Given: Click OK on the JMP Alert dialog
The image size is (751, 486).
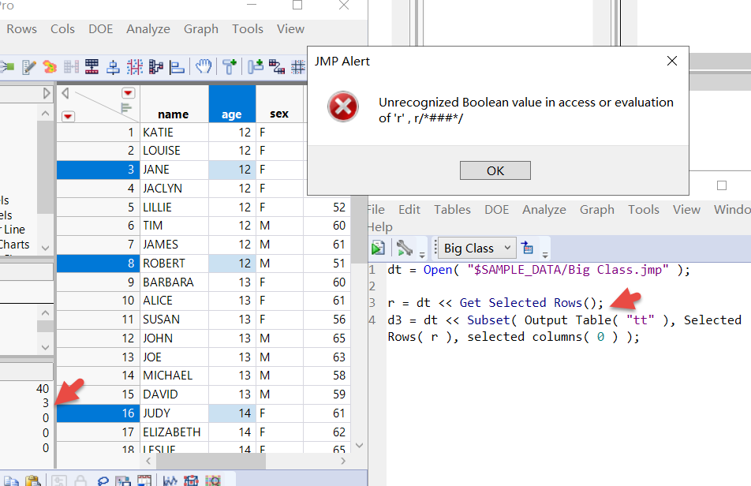Looking at the screenshot, I should tap(495, 170).
